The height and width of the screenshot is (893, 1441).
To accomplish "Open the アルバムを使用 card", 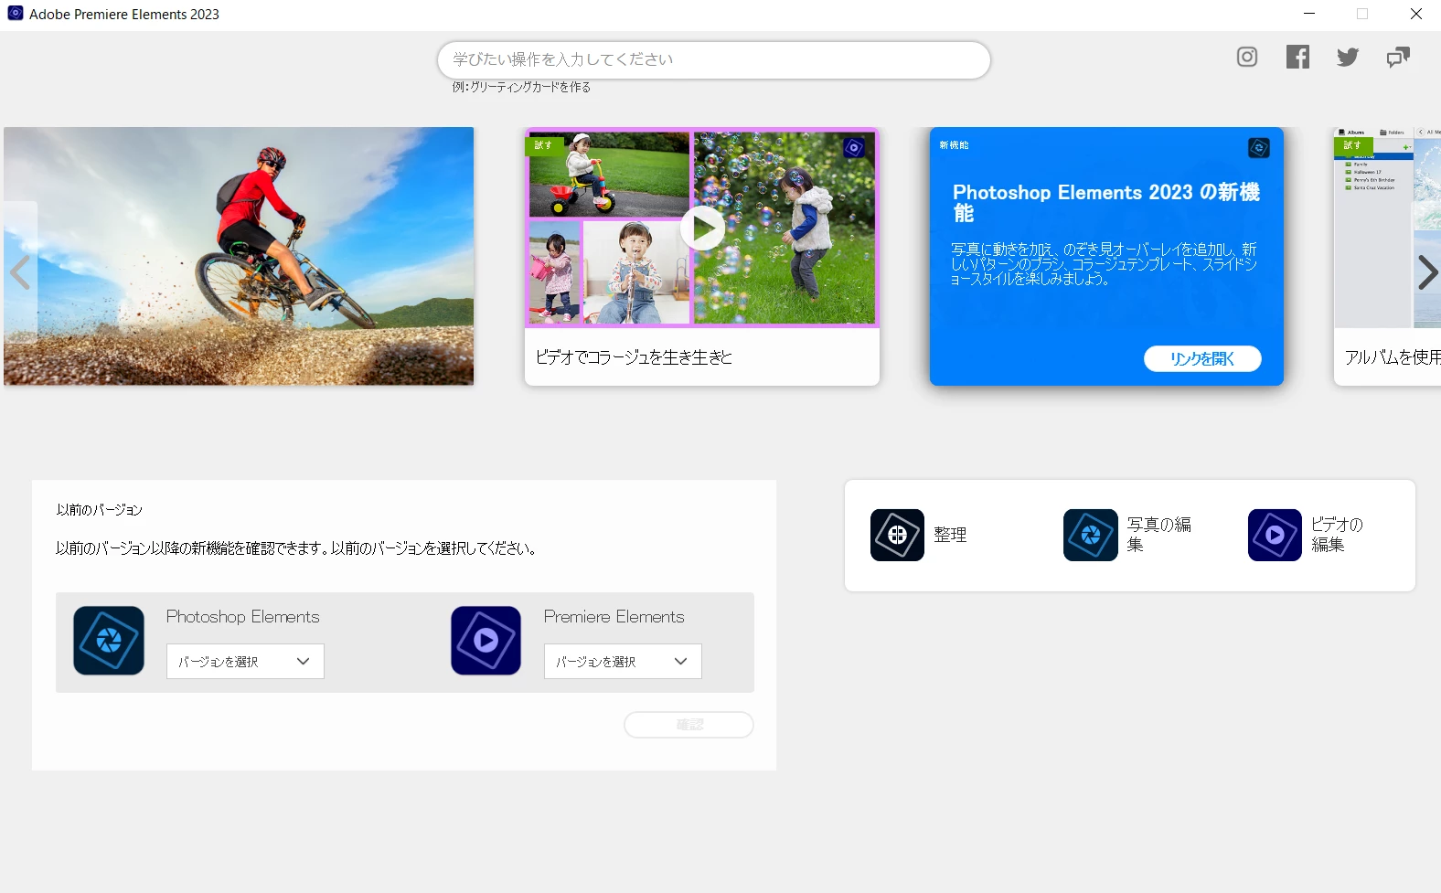I will [1387, 256].
